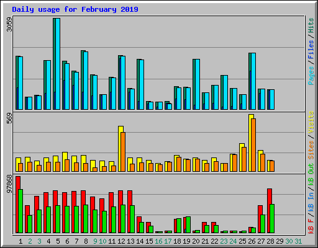Click the orange sites bar for day 25
The width and height of the screenshot is (318, 248).
click(244, 159)
